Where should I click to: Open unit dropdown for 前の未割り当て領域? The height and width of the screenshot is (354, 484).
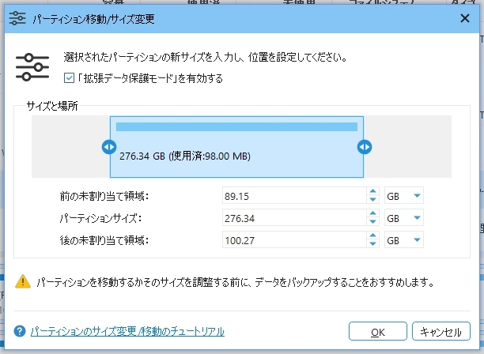coord(404,195)
